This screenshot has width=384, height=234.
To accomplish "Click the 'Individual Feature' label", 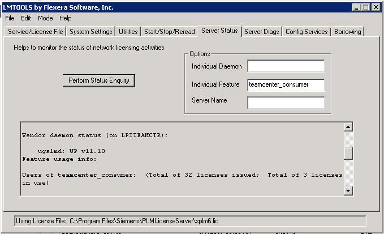I will pos(215,84).
